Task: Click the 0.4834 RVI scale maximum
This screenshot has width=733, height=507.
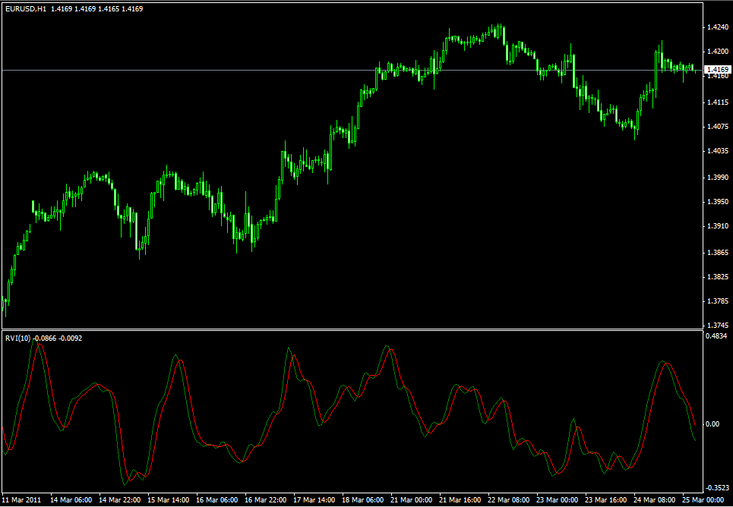Action: pyautogui.click(x=716, y=335)
